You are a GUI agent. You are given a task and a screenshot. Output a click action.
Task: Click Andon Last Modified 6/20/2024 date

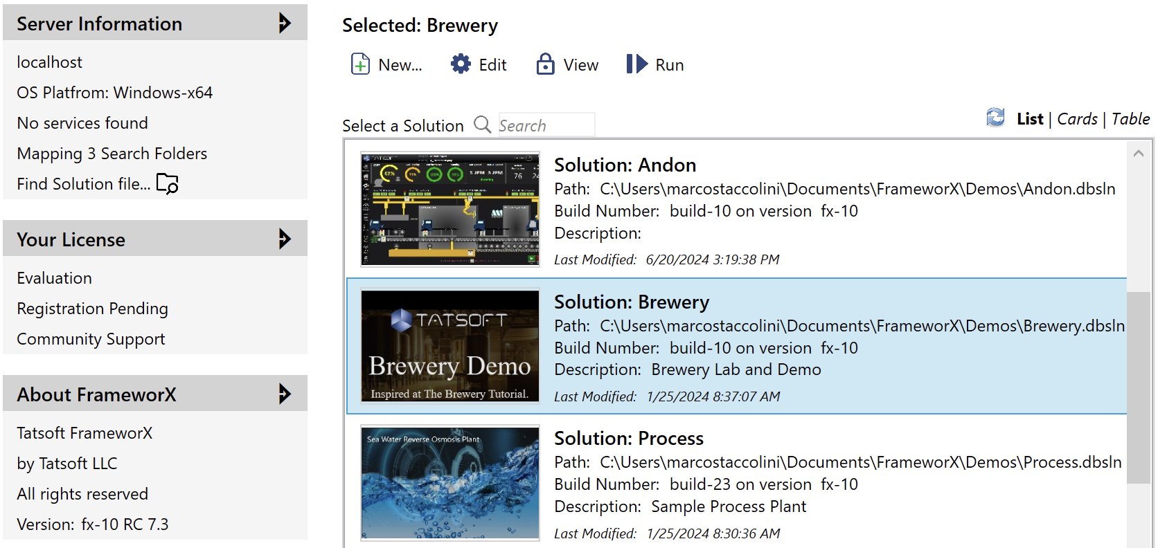tap(713, 259)
